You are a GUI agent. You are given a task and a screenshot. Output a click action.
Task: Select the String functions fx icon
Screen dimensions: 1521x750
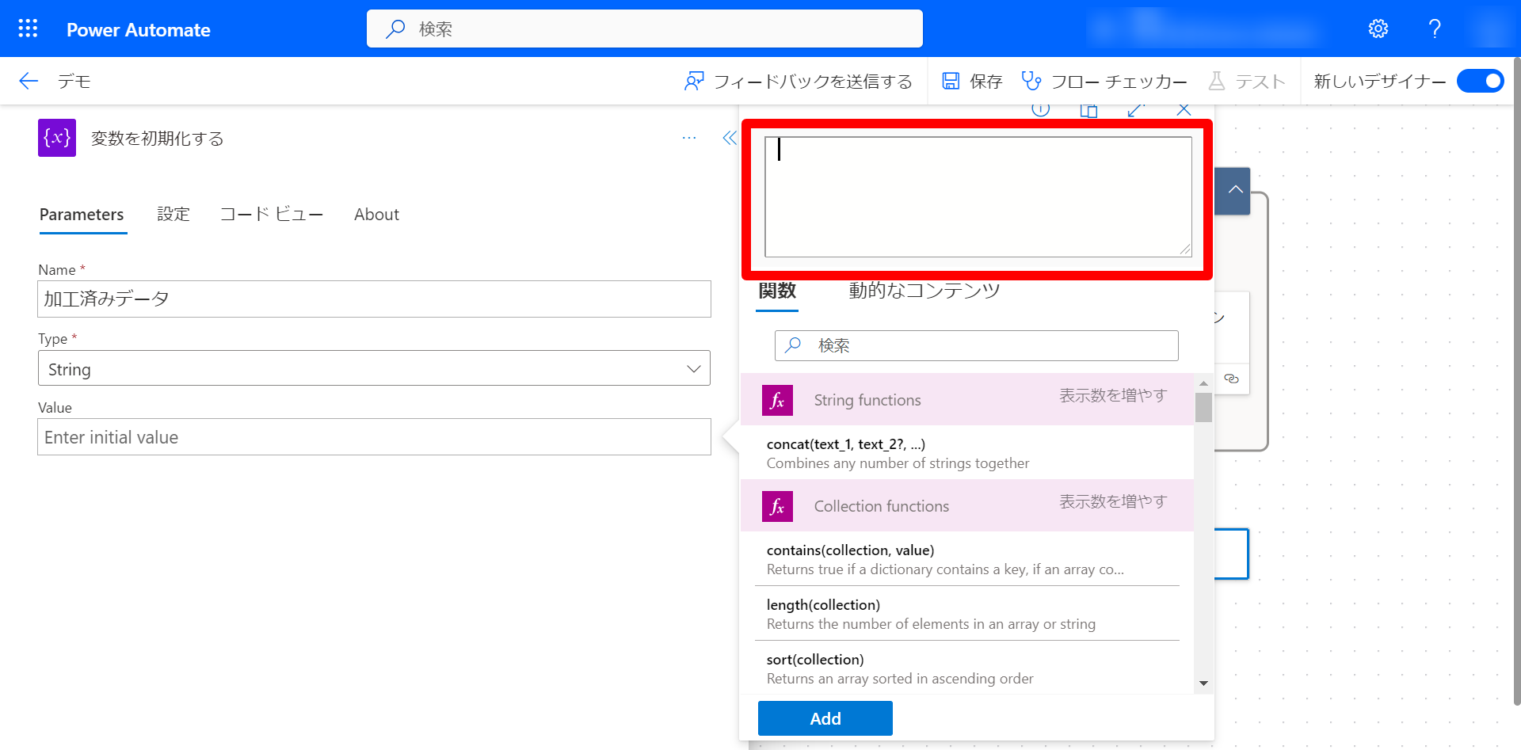click(776, 400)
